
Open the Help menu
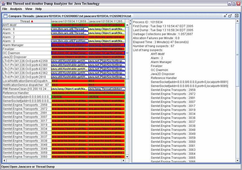(x=39, y=9)
